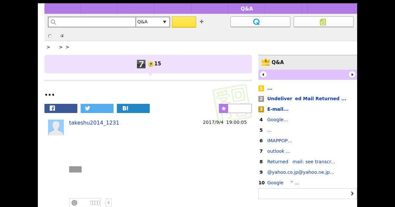Open 'Returned mail: see transcr...' link
The width and height of the screenshot is (395, 207).
click(x=301, y=162)
